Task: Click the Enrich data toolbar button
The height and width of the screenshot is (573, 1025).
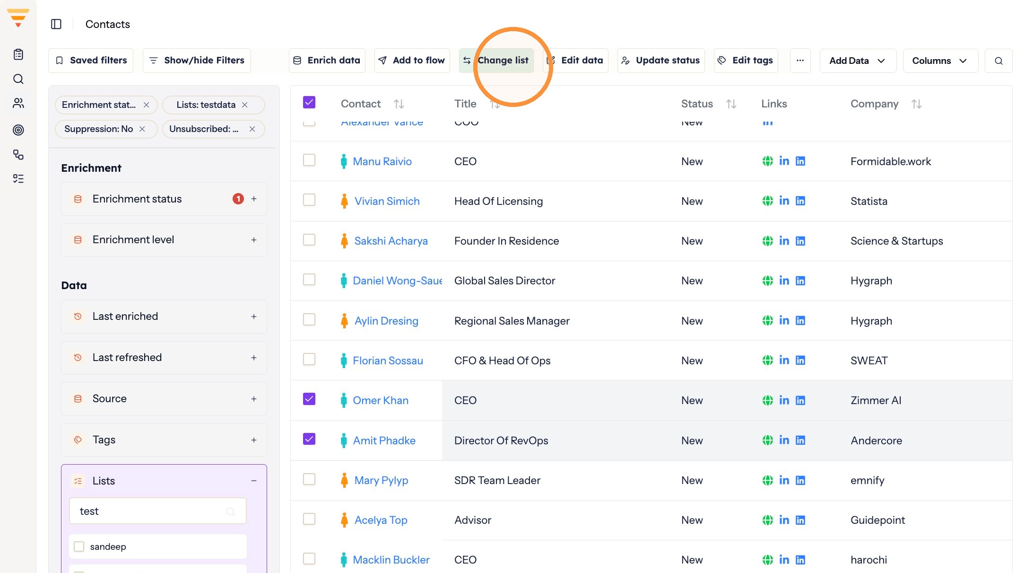Action: point(327,61)
